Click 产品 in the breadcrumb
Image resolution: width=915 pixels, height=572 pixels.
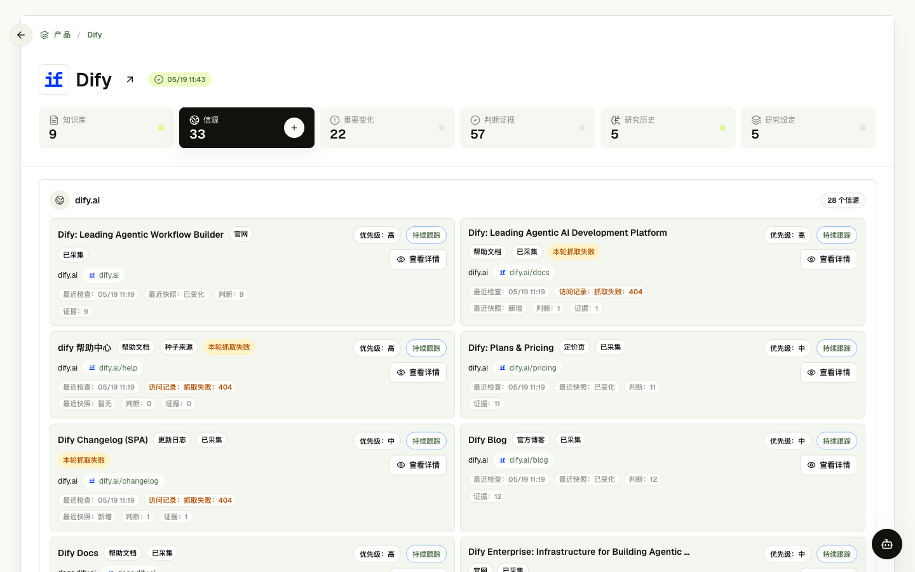(x=62, y=35)
